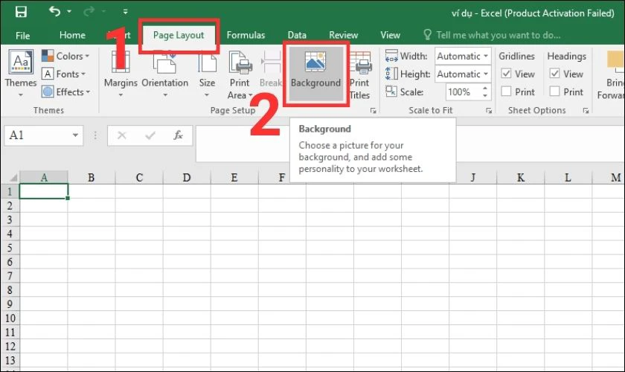
Task: Select column D header
Action: (187, 177)
